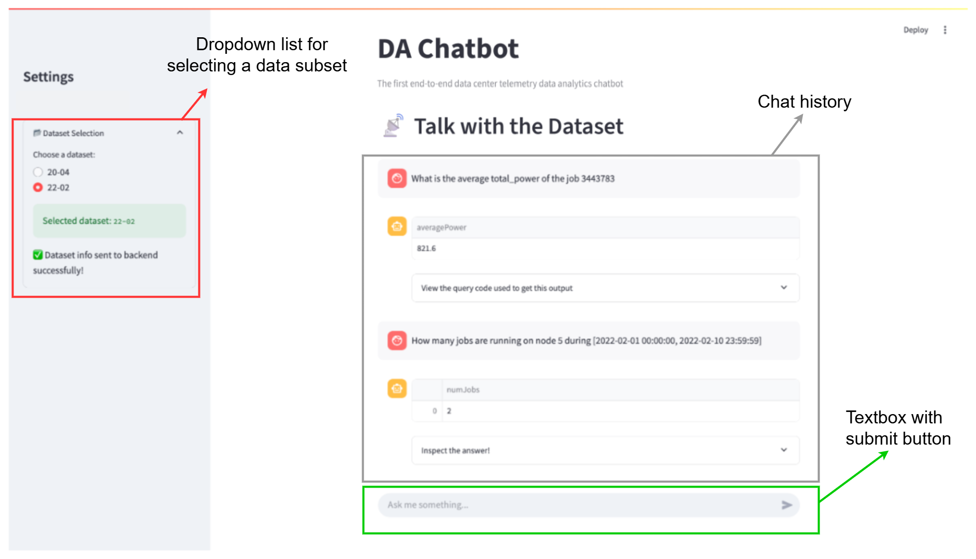The width and height of the screenshot is (976, 559).
Task: Click the 821.6 value cell
Action: tap(426, 248)
